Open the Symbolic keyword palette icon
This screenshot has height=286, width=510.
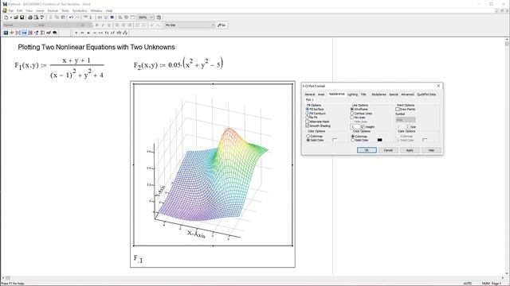tap(55, 33)
